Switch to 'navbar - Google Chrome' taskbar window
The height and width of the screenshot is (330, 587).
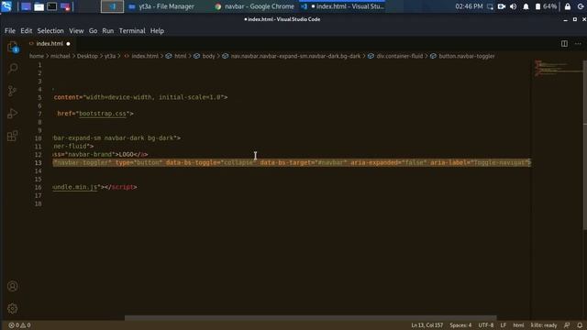[x=255, y=6]
